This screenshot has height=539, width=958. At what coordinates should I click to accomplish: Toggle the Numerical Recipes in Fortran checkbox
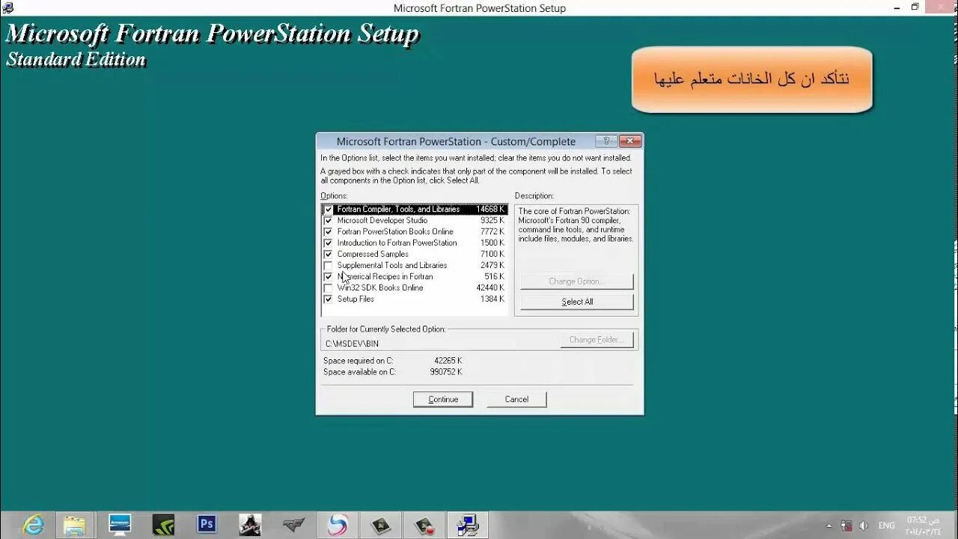click(x=328, y=277)
